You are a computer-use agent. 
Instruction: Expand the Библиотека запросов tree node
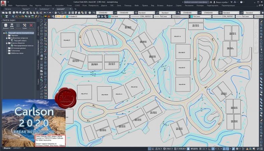coord(7,38)
